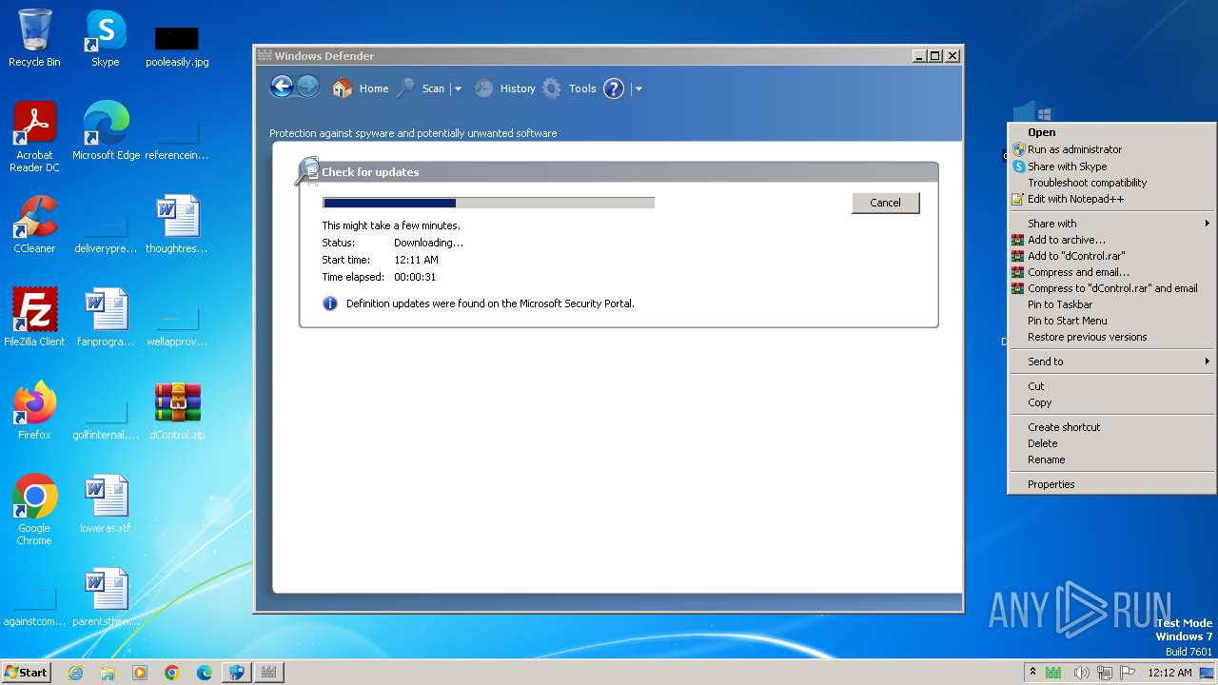Select the Microsoft Edge desktop shortcut
This screenshot has width=1218, height=685.
tap(106, 131)
